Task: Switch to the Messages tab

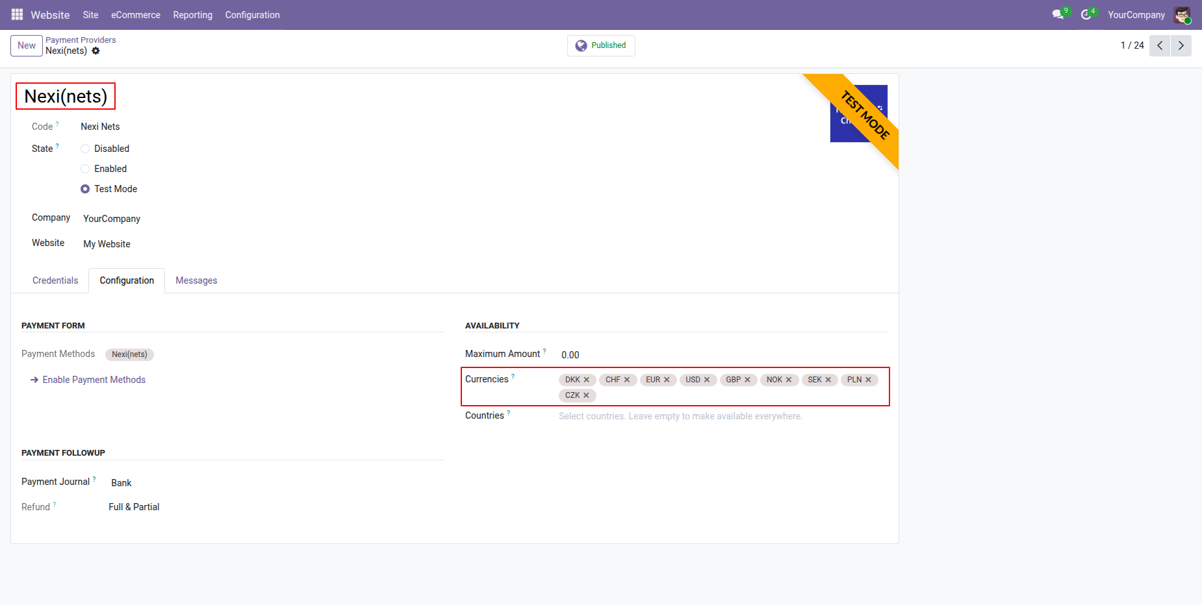Action: pyautogui.click(x=196, y=280)
